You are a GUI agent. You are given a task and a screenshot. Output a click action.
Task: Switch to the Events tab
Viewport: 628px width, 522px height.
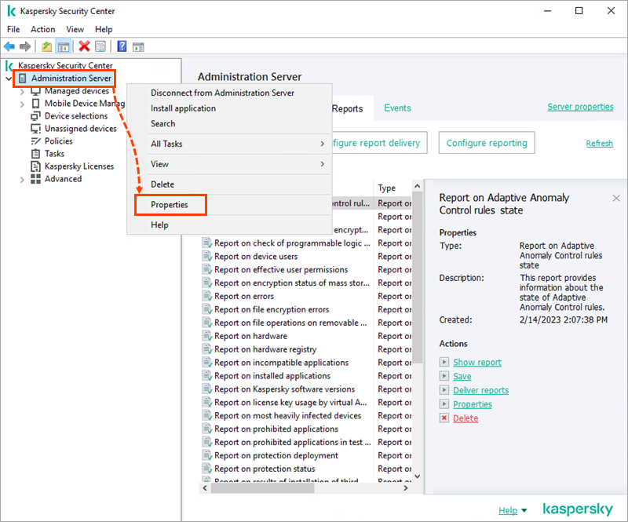click(398, 108)
